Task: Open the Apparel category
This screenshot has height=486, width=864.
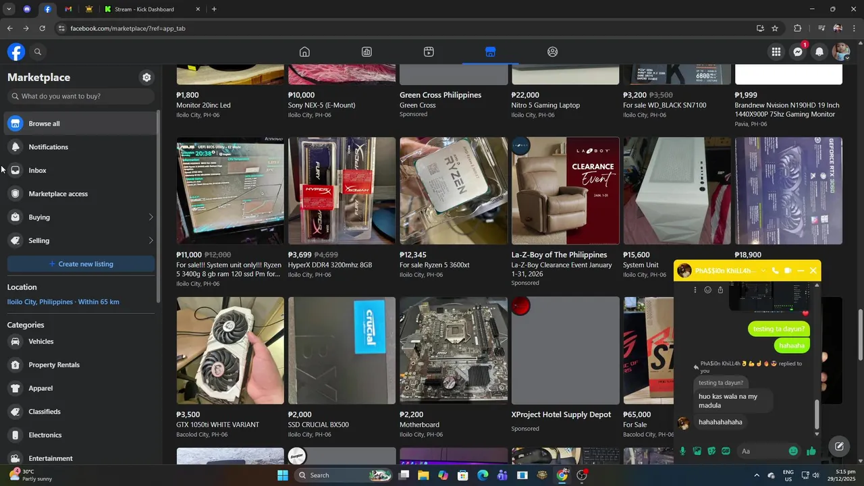Action: click(x=81, y=389)
